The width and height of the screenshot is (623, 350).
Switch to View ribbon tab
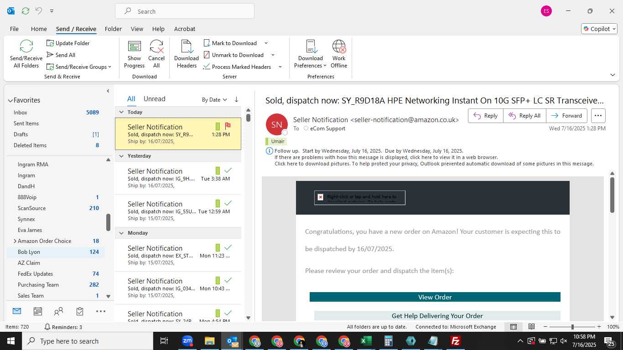[137, 29]
